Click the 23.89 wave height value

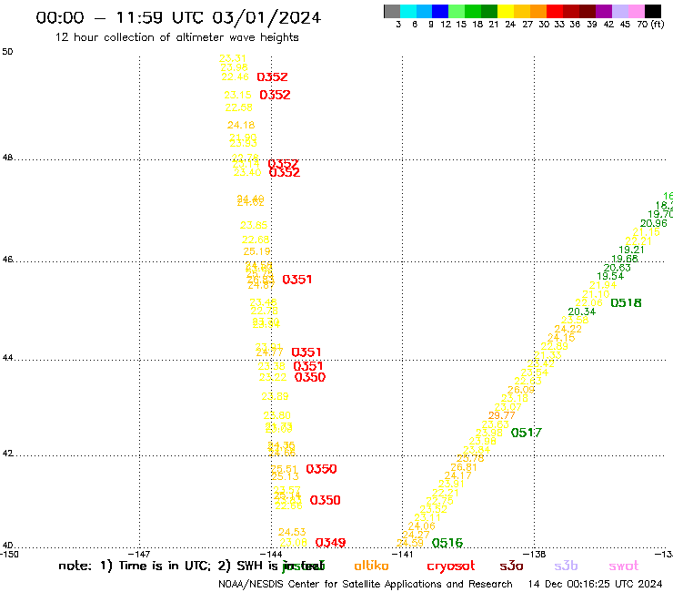(275, 396)
